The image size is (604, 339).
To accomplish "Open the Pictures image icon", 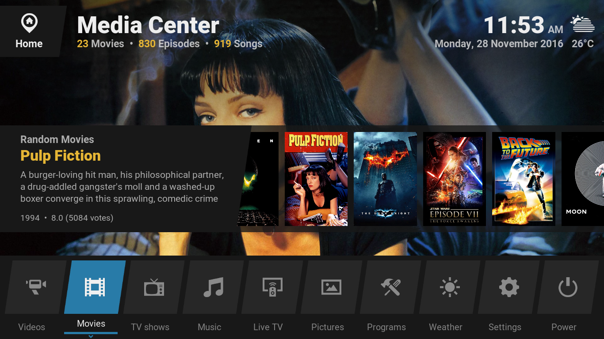I will point(331,287).
